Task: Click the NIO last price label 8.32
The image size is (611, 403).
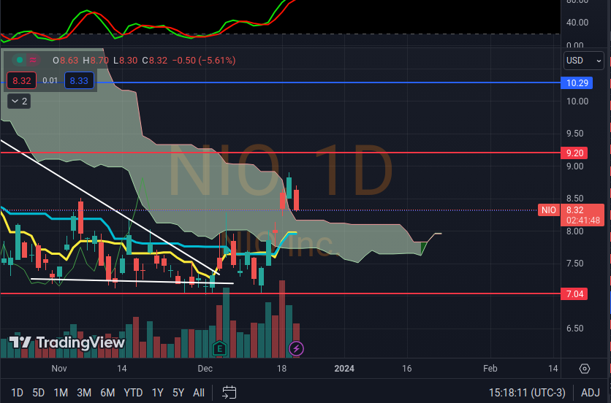Action: 574,210
